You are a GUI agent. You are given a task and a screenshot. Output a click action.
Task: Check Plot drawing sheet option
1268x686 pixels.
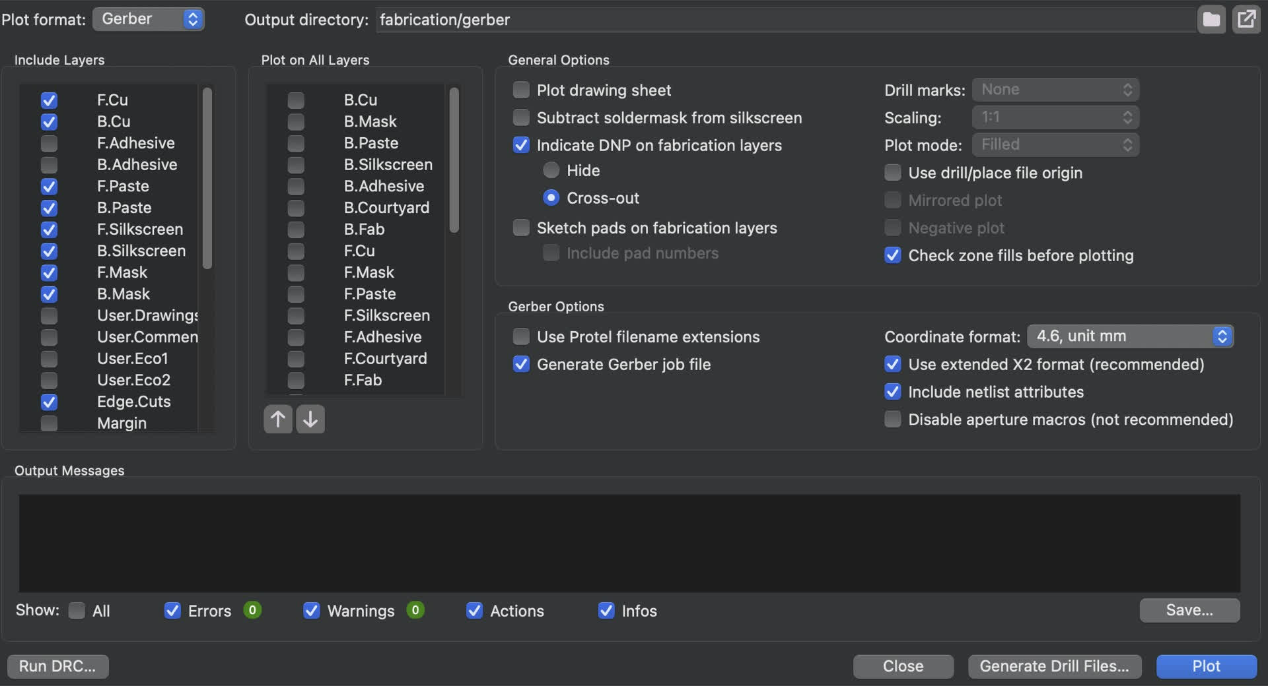click(522, 90)
